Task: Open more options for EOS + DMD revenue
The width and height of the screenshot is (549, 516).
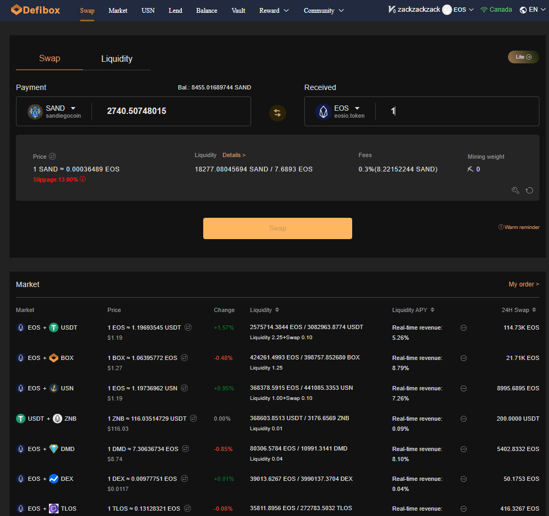Action: coord(463,449)
